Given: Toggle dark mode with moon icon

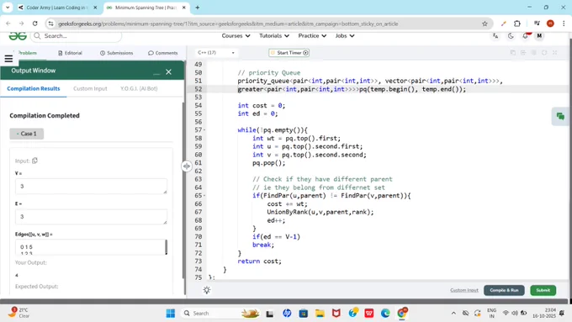Looking at the screenshot, I should pos(511,36).
